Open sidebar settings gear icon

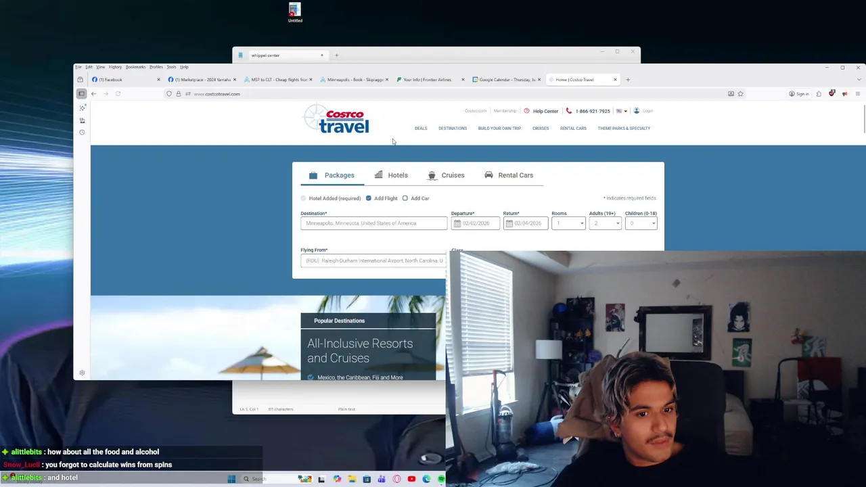[82, 373]
